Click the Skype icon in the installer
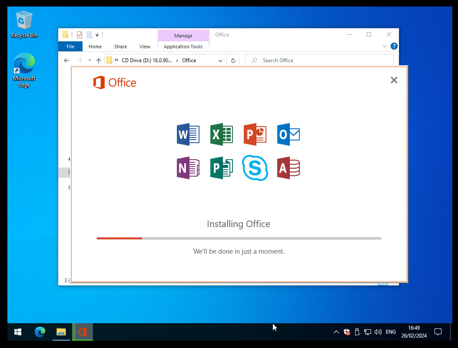This screenshot has height=348, width=458. (255, 168)
